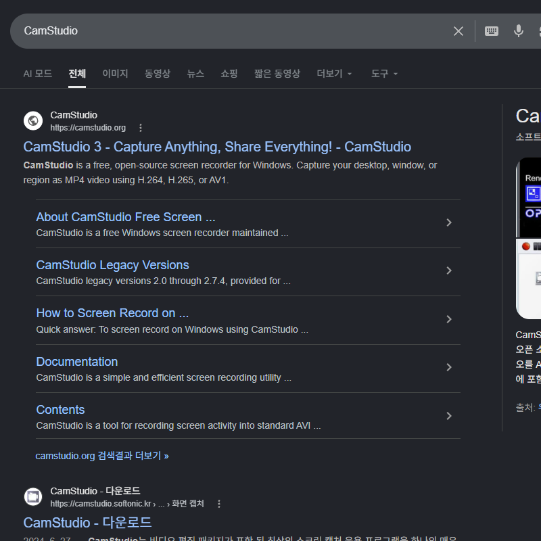Open the Documentation sitelink
Viewport: 541px width, 541px height.
click(x=77, y=362)
